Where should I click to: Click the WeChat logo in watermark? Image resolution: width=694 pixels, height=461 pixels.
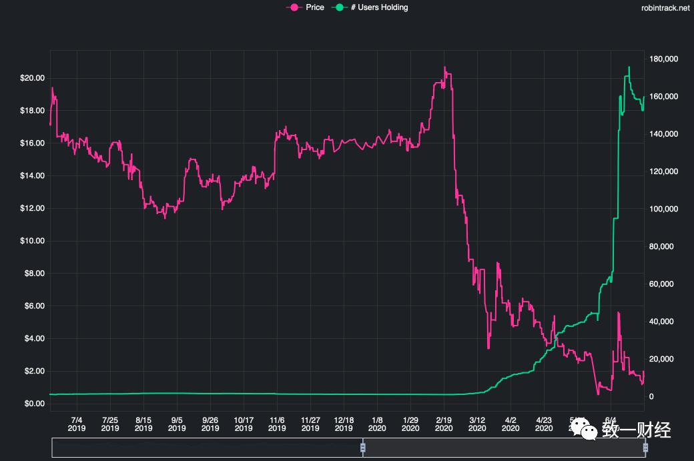click(588, 432)
